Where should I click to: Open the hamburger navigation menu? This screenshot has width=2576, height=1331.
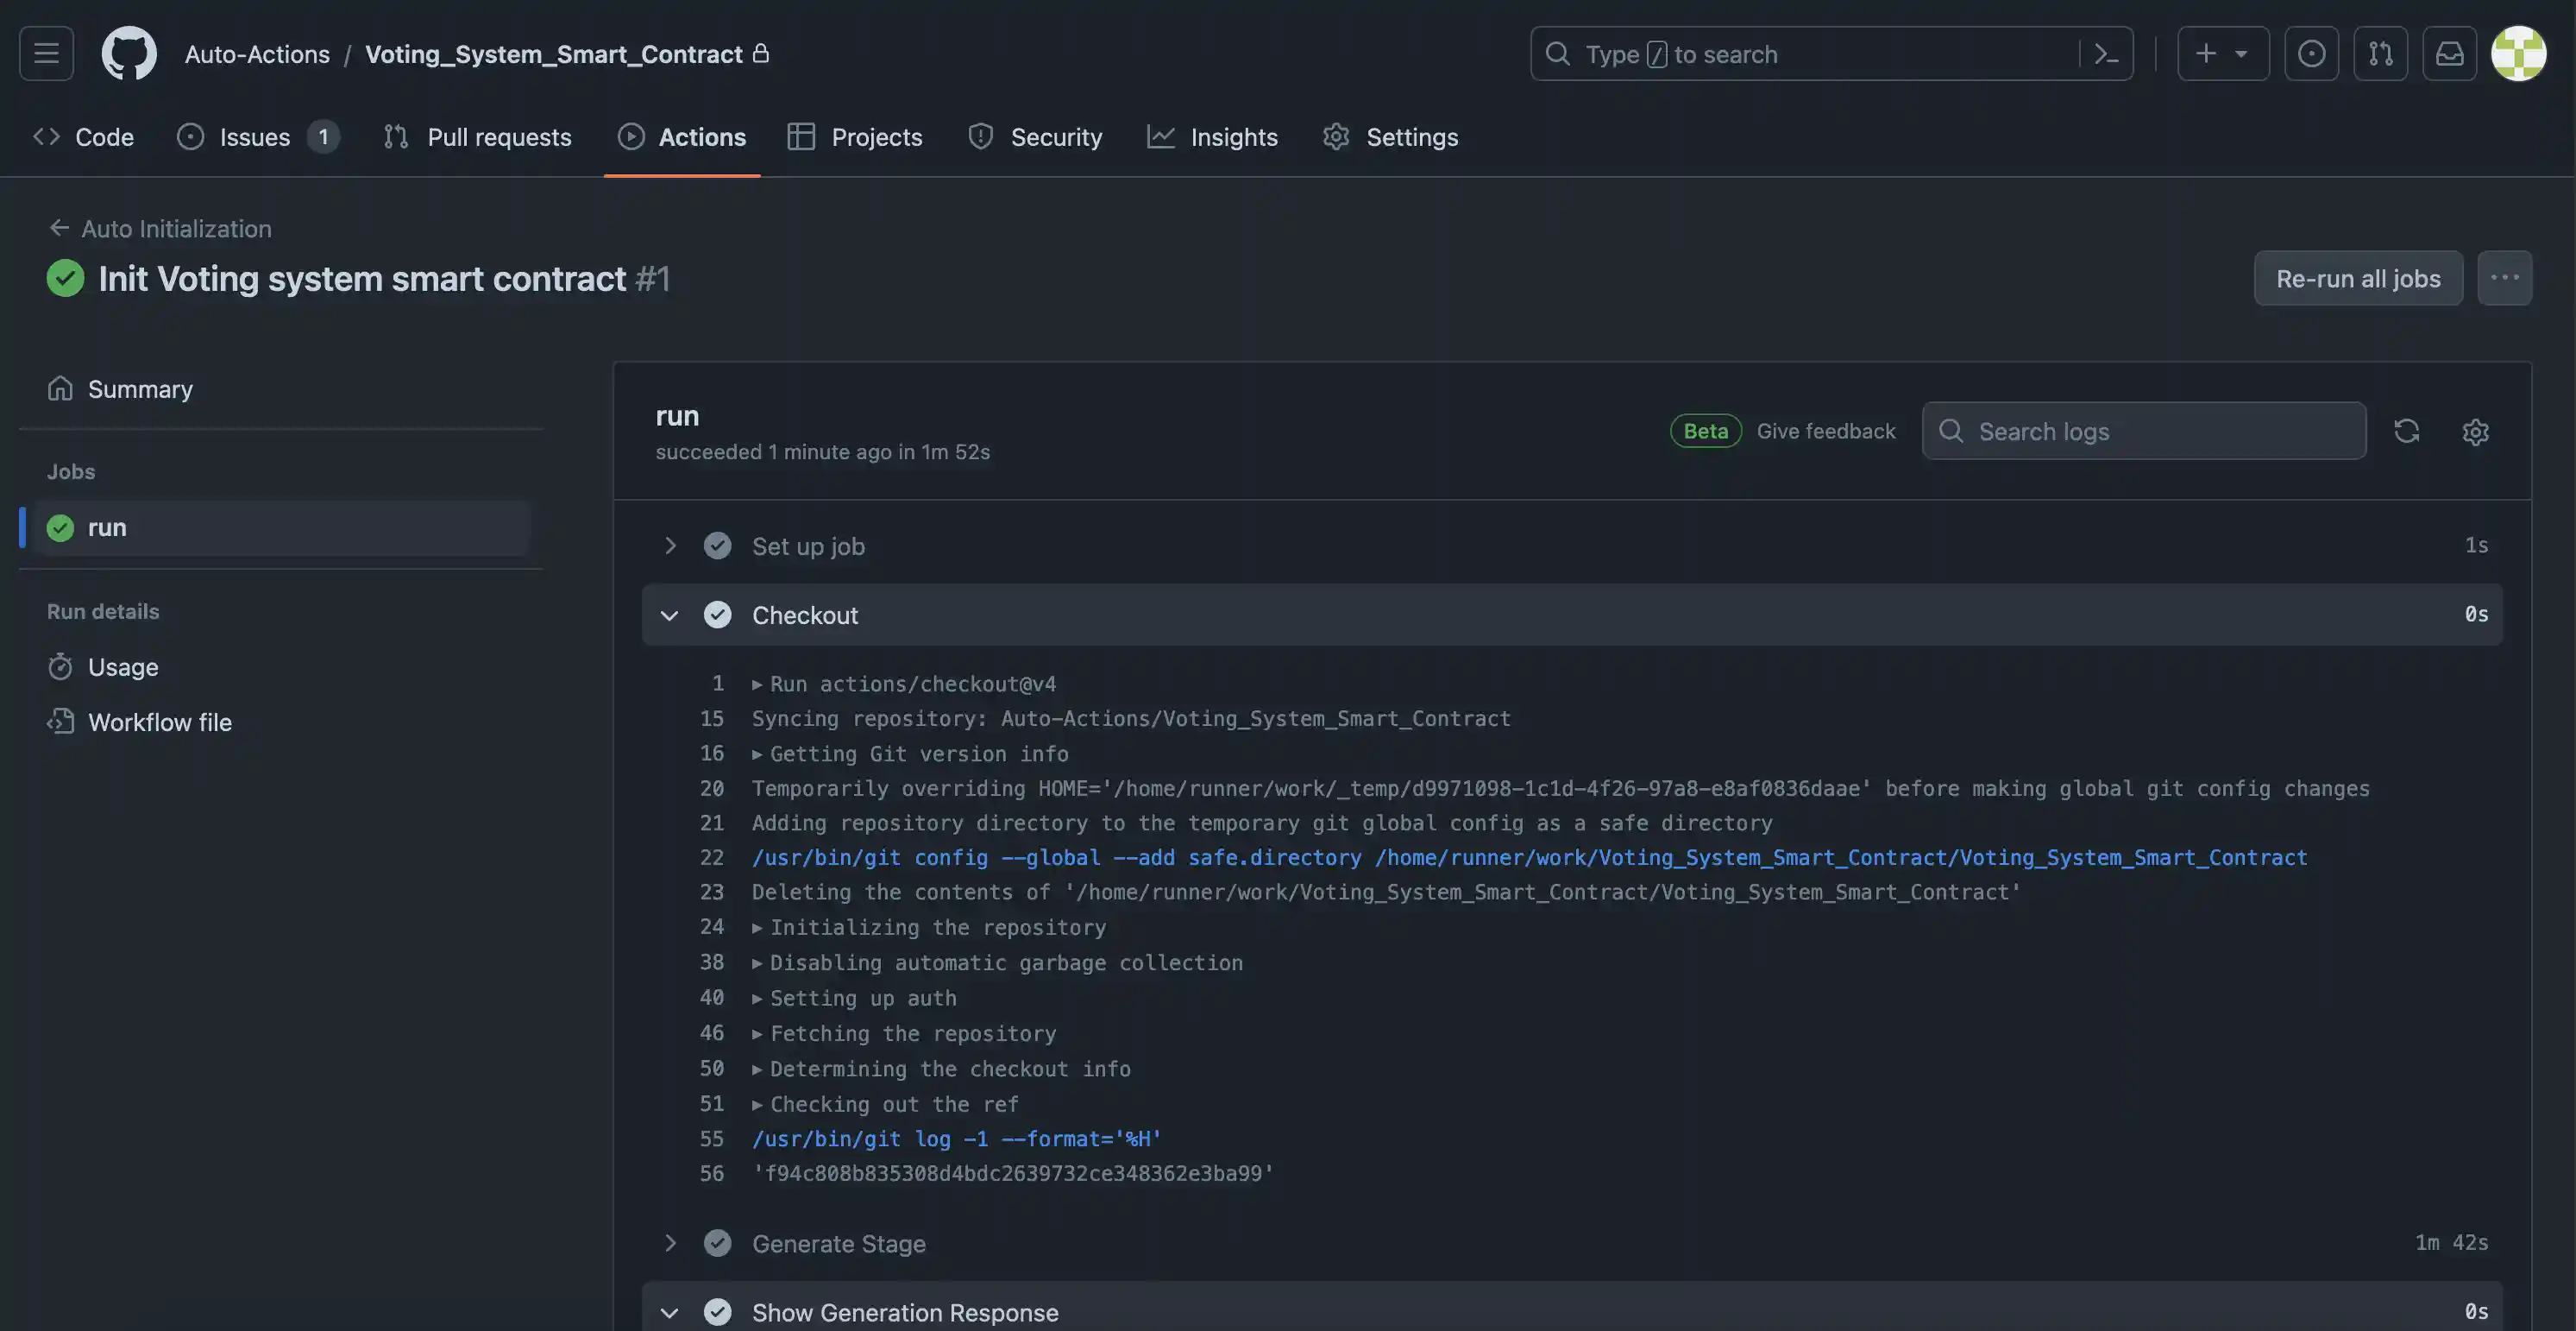coord(46,53)
